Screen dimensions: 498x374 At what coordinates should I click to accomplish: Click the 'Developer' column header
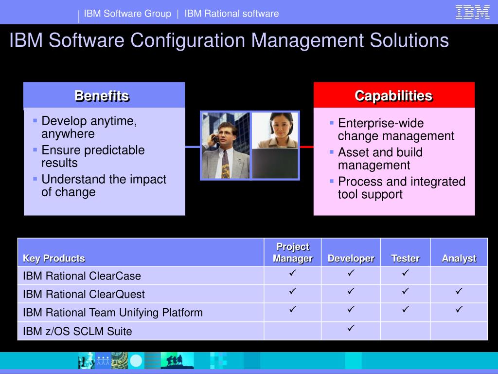pyautogui.click(x=351, y=258)
